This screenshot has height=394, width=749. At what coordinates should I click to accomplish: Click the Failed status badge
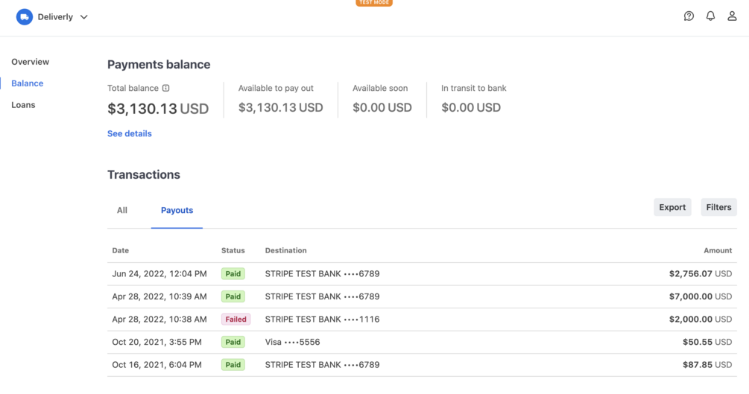coord(236,319)
